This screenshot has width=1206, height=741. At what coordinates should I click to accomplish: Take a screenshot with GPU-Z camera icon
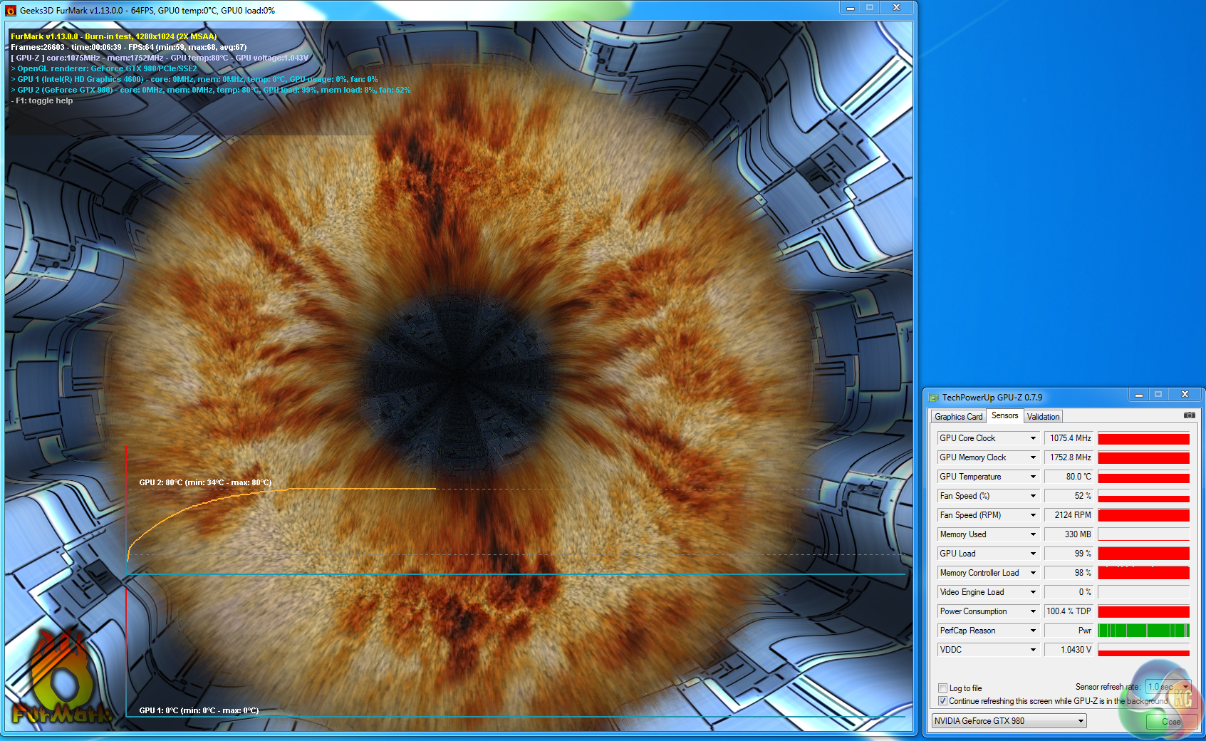coord(1189,415)
